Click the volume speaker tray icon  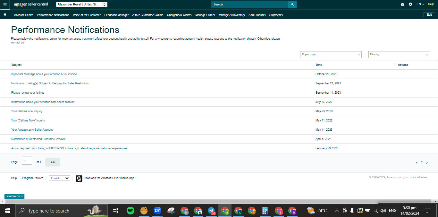click(383, 211)
